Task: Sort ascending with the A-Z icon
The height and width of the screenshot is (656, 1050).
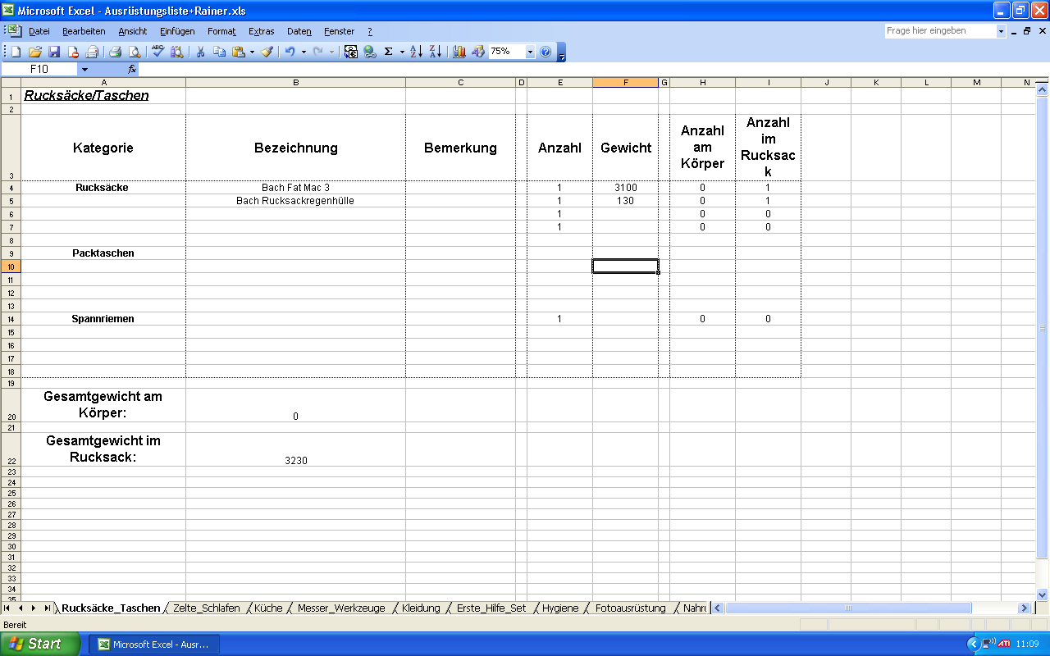Action: click(x=416, y=52)
